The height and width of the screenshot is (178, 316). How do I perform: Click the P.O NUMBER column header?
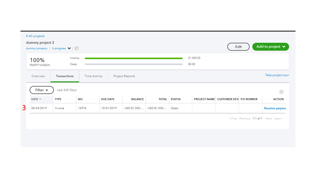point(251,99)
